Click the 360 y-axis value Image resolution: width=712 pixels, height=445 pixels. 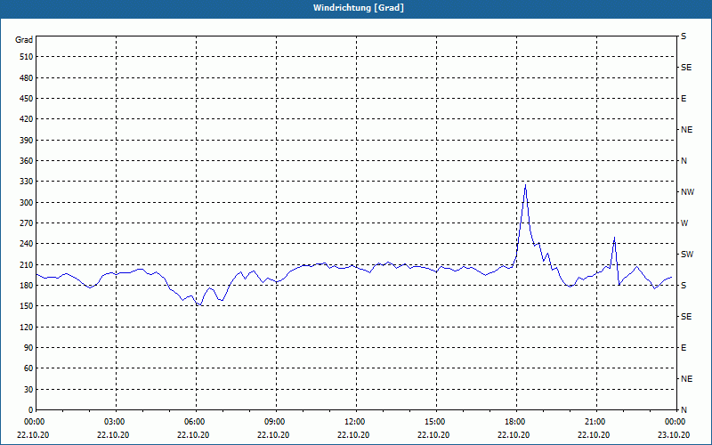27,161
